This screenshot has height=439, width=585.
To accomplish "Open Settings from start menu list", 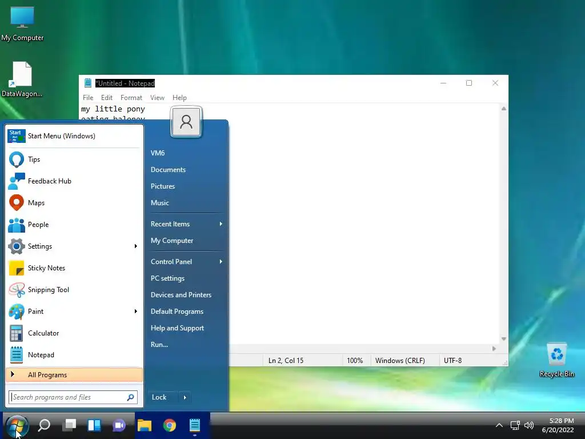I will 74,246.
